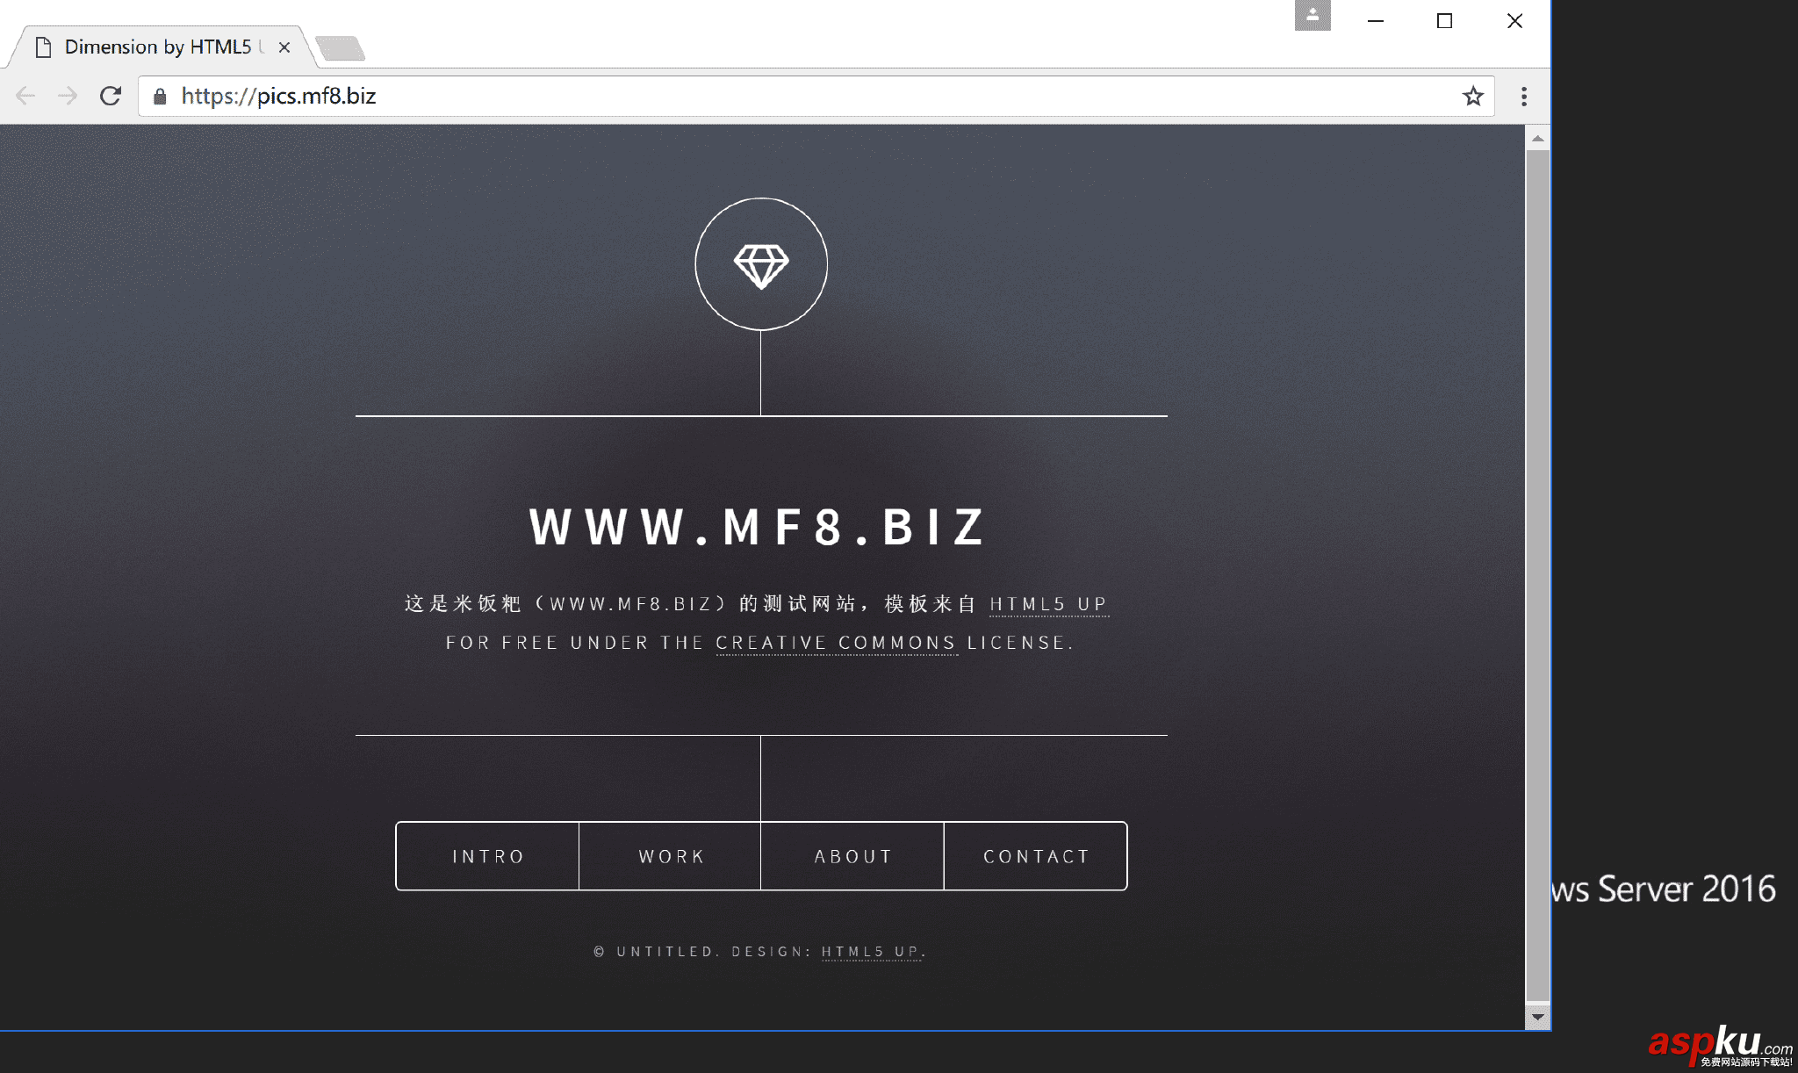Click the browser profile account icon
The image size is (1798, 1073).
[x=1313, y=14]
